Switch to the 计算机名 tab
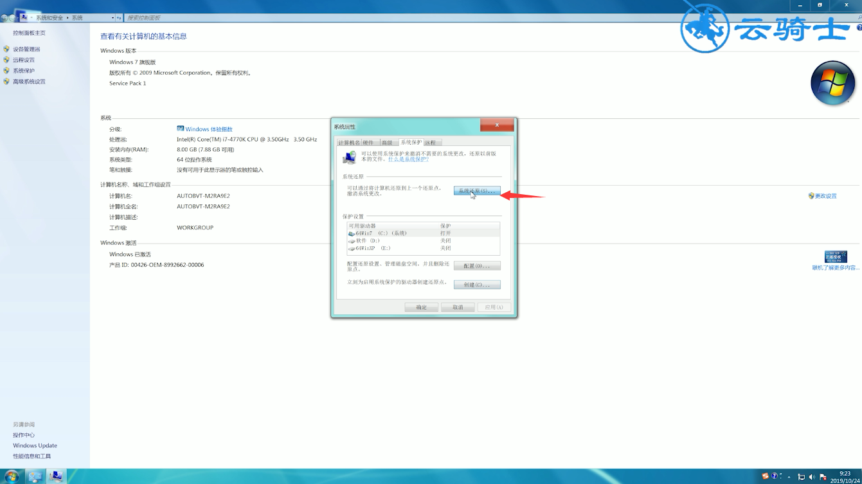Screen dimensions: 862x484 [x=348, y=143]
